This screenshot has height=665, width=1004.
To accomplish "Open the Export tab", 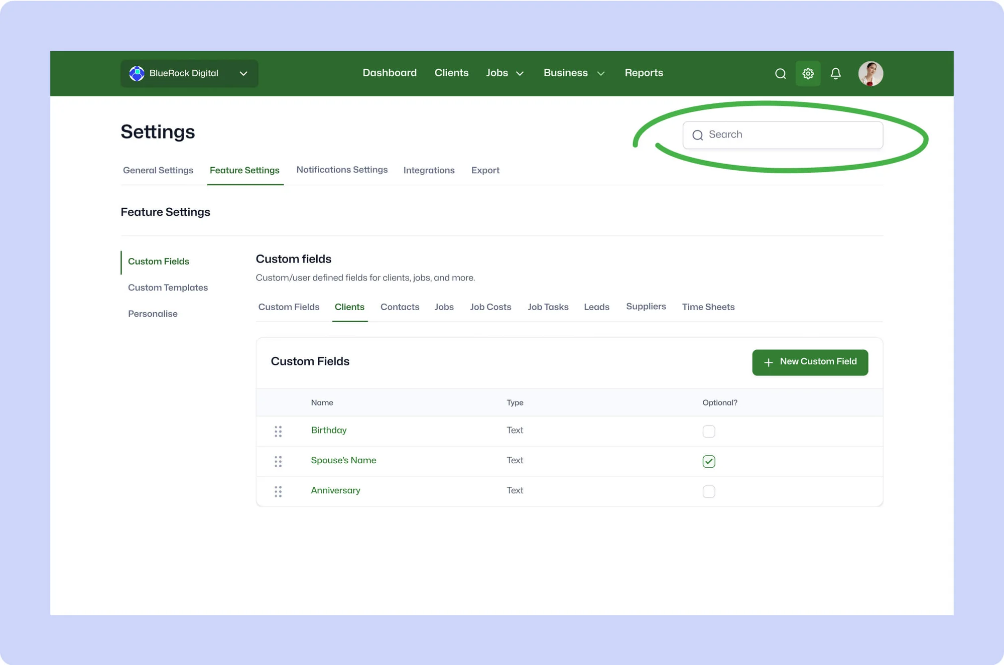I will coord(485,170).
